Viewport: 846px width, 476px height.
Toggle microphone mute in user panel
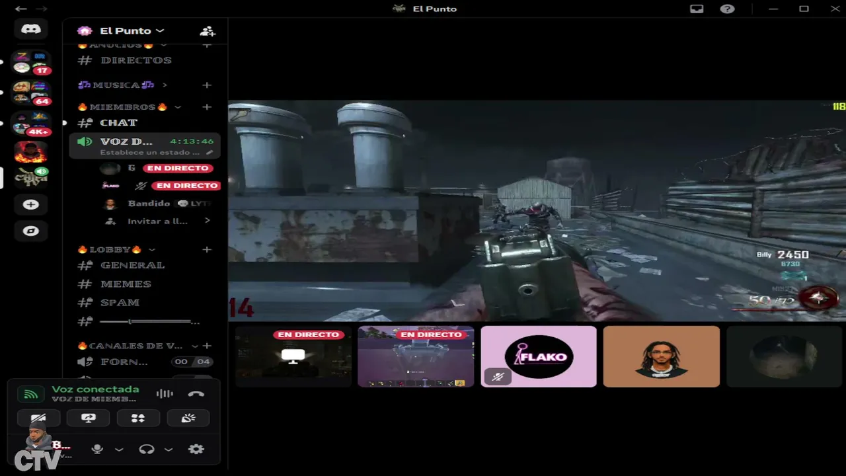[x=97, y=449]
